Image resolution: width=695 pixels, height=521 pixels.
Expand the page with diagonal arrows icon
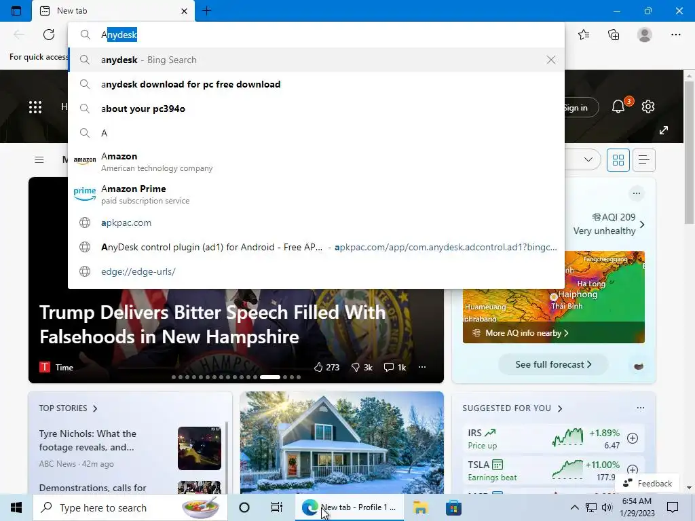(x=664, y=130)
